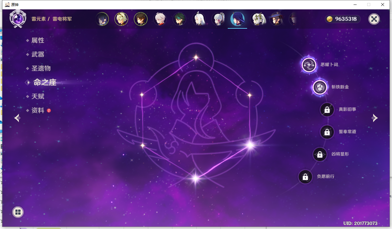Switch to the white-haired Kazuha avatar
Viewport: 392px width, 229px height.
pyautogui.click(x=160, y=19)
